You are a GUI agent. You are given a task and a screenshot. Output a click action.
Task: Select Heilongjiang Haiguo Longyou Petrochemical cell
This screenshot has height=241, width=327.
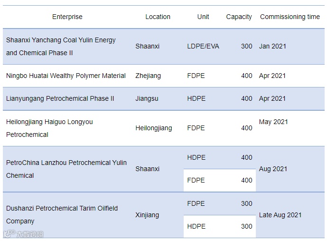(49, 128)
